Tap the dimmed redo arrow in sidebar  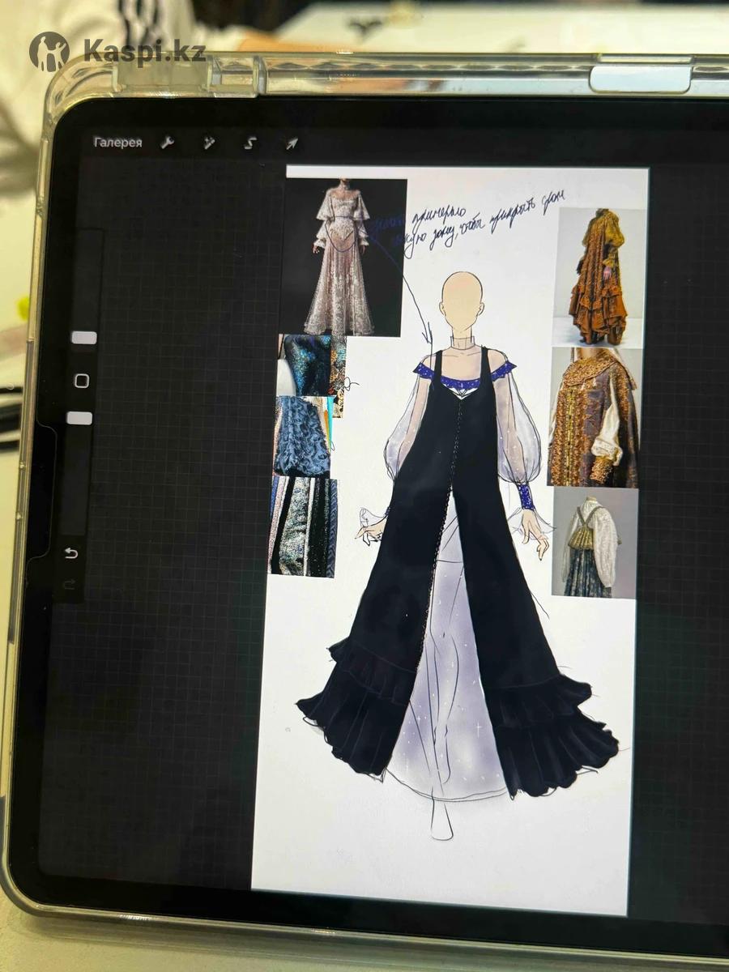(70, 584)
